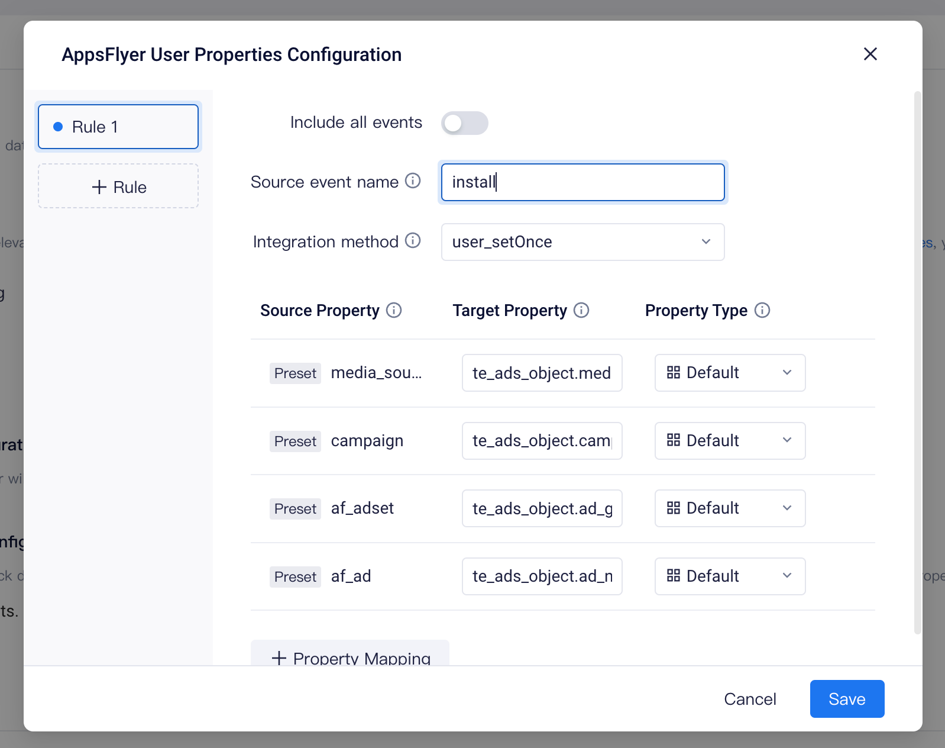The image size is (945, 748).
Task: Toggle the Include all events switch
Action: [x=464, y=123]
